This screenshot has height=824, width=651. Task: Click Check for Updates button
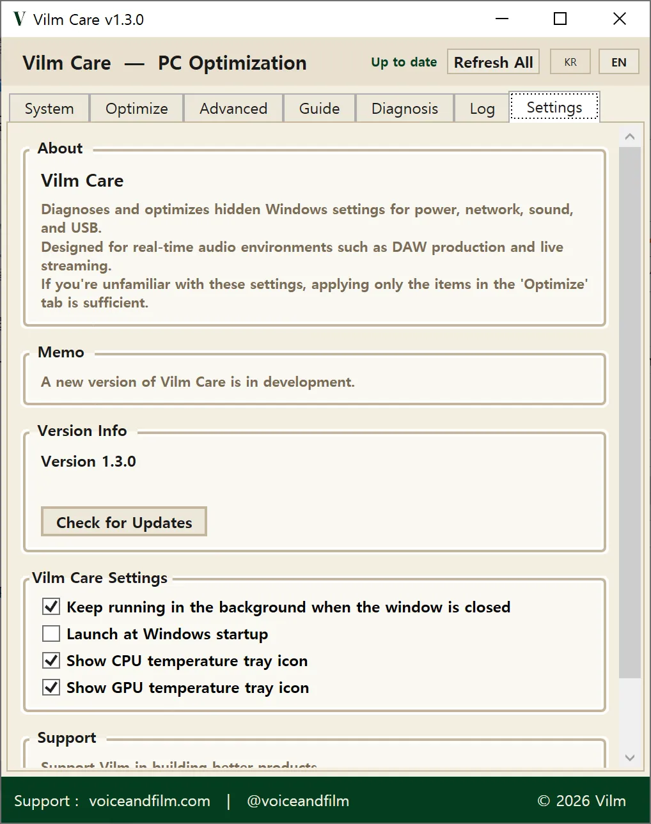coord(124,522)
